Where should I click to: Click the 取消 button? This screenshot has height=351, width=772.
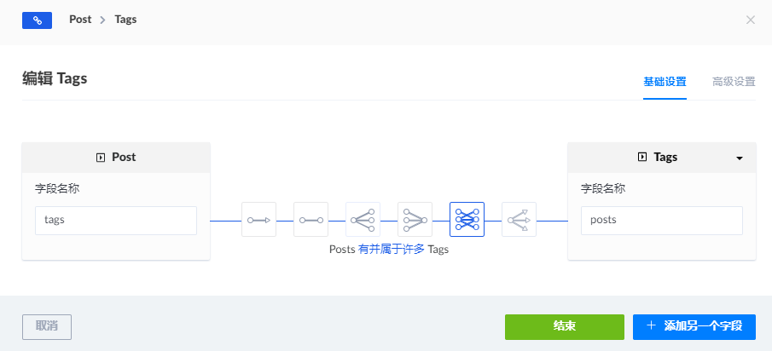[x=47, y=327]
